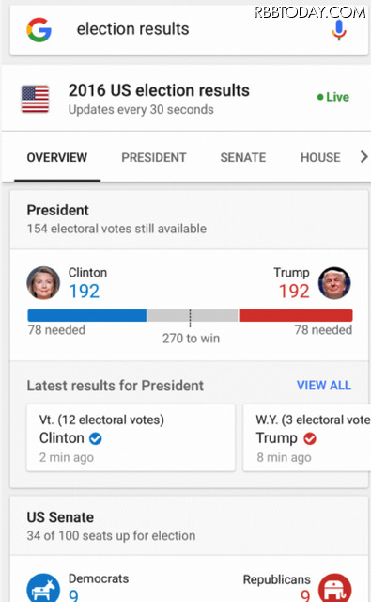Click blue checkmark next to Clinton

[96, 438]
